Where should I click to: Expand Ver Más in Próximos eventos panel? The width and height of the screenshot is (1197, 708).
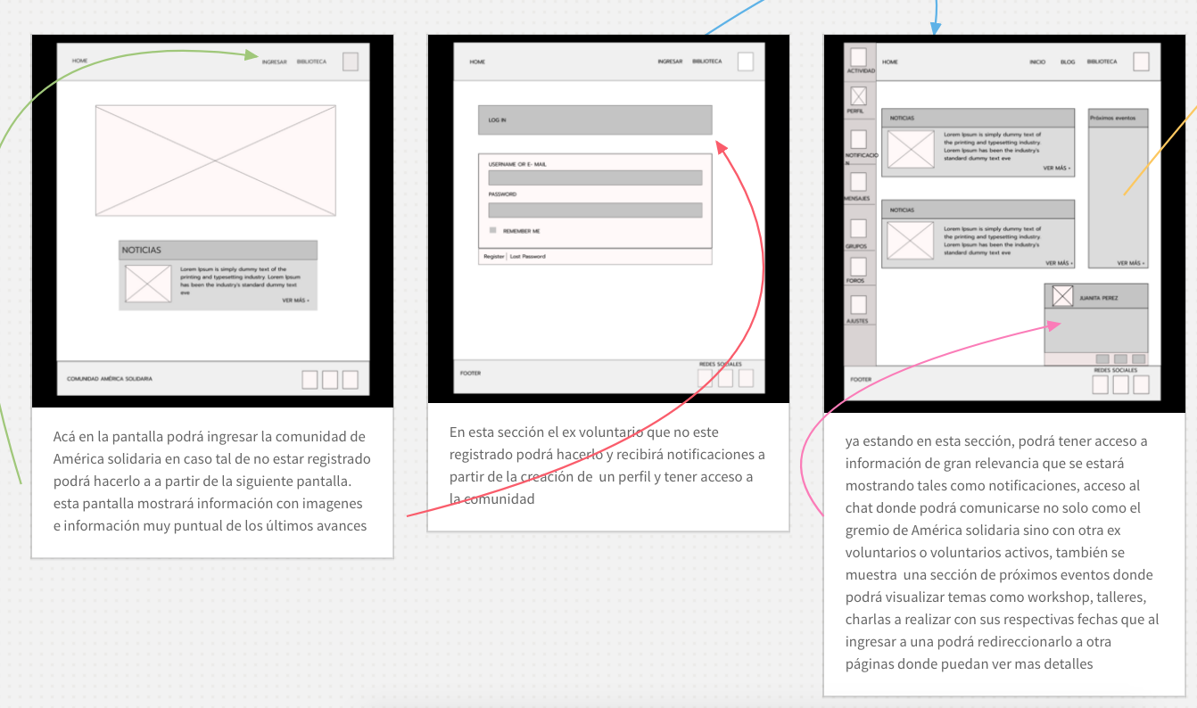point(1131,263)
